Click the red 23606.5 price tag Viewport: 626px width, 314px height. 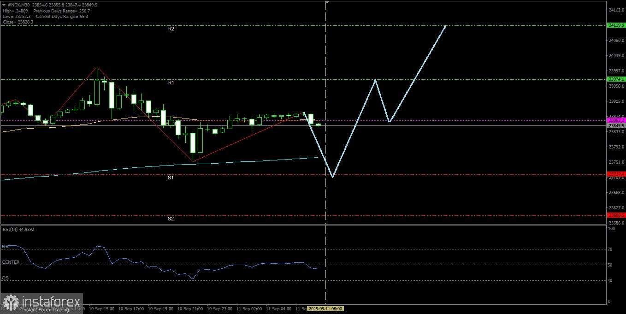[616, 215]
